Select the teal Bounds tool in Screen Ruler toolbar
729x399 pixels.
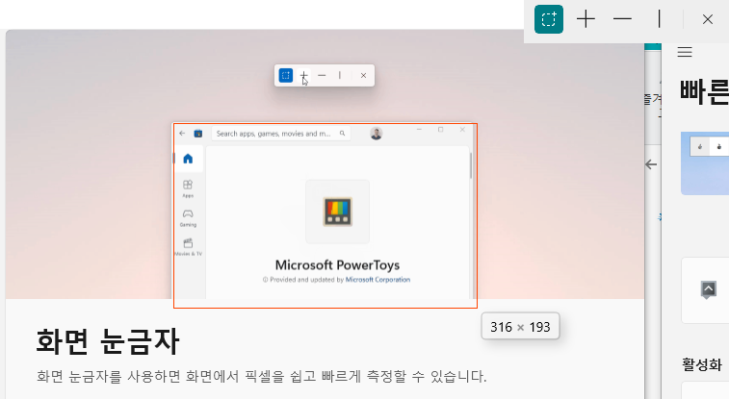coord(549,19)
